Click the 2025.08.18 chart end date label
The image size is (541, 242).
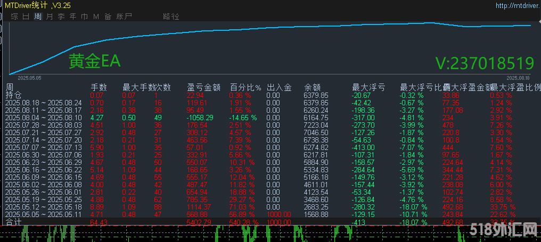point(518,78)
